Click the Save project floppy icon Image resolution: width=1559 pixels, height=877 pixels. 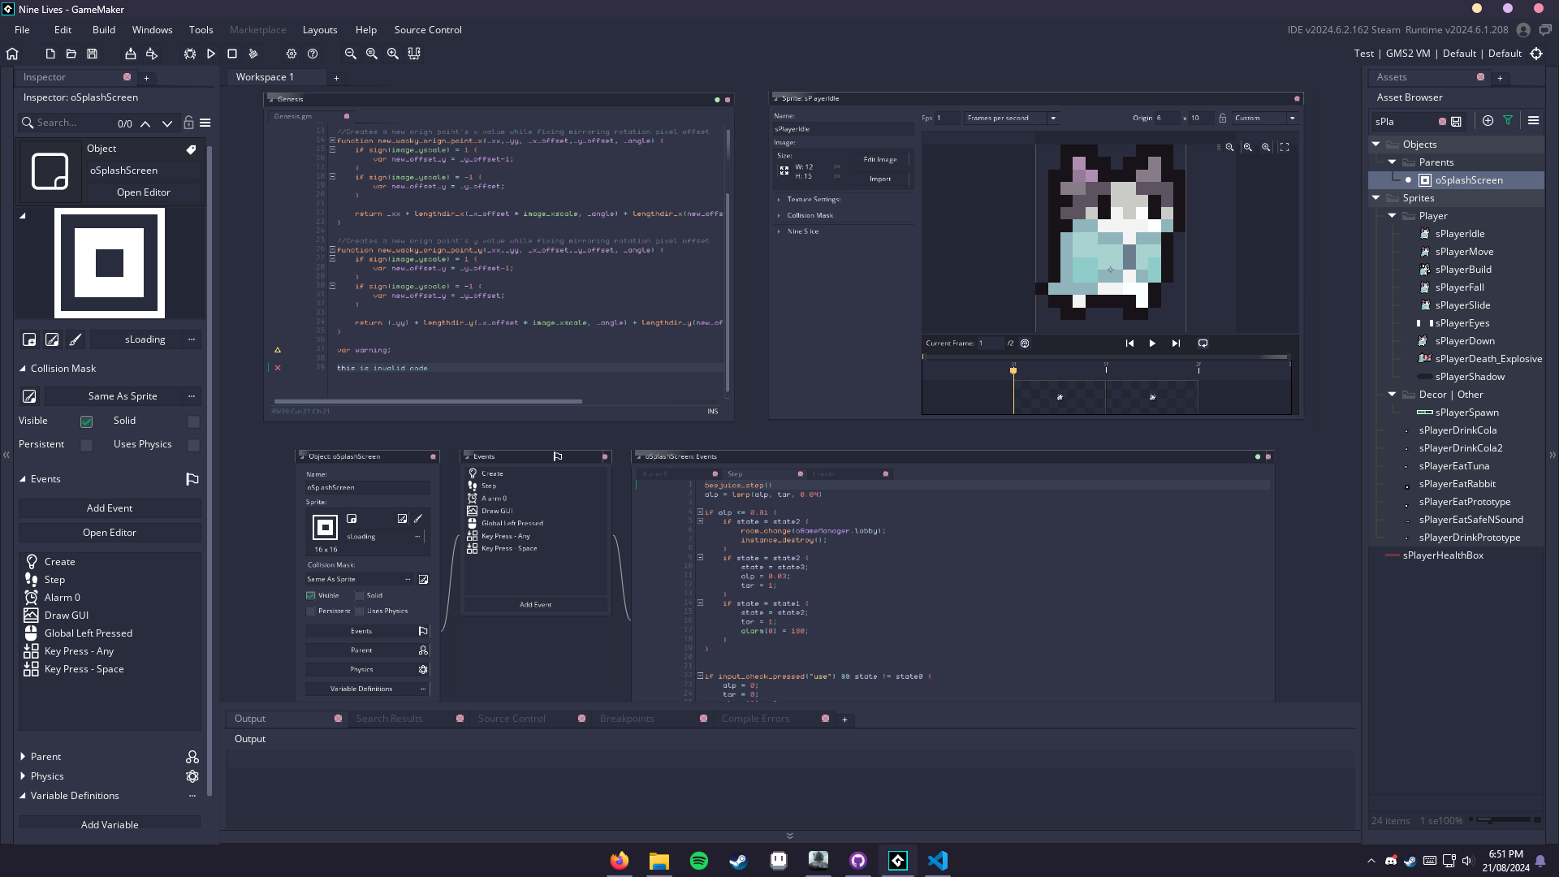pyautogui.click(x=93, y=54)
